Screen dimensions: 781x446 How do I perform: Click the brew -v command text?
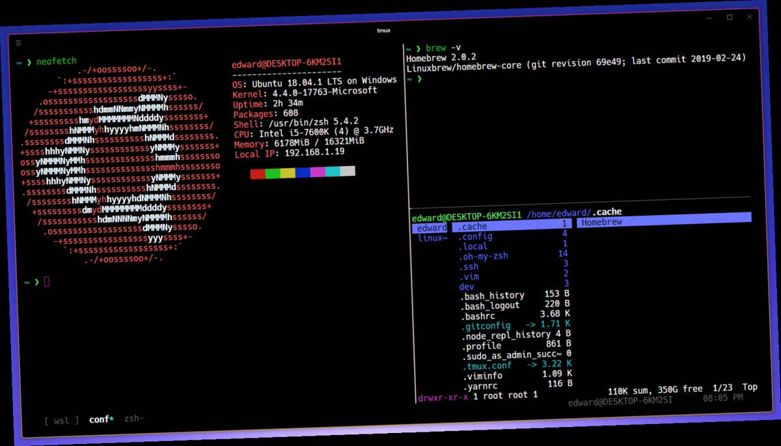point(443,48)
